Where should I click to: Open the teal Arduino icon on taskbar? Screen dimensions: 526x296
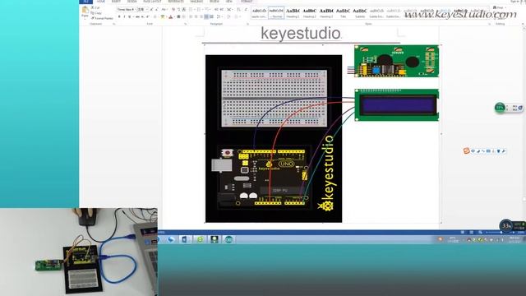point(228,239)
